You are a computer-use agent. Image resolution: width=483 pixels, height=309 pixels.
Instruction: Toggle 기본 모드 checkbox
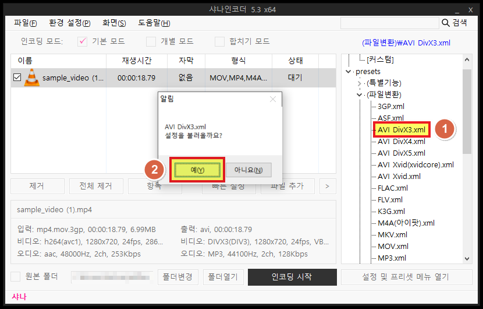82,41
